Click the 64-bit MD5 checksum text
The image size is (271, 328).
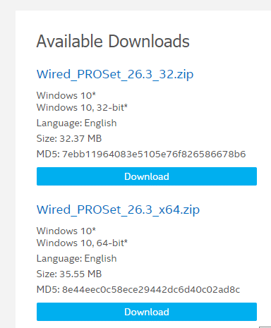pyautogui.click(x=138, y=290)
